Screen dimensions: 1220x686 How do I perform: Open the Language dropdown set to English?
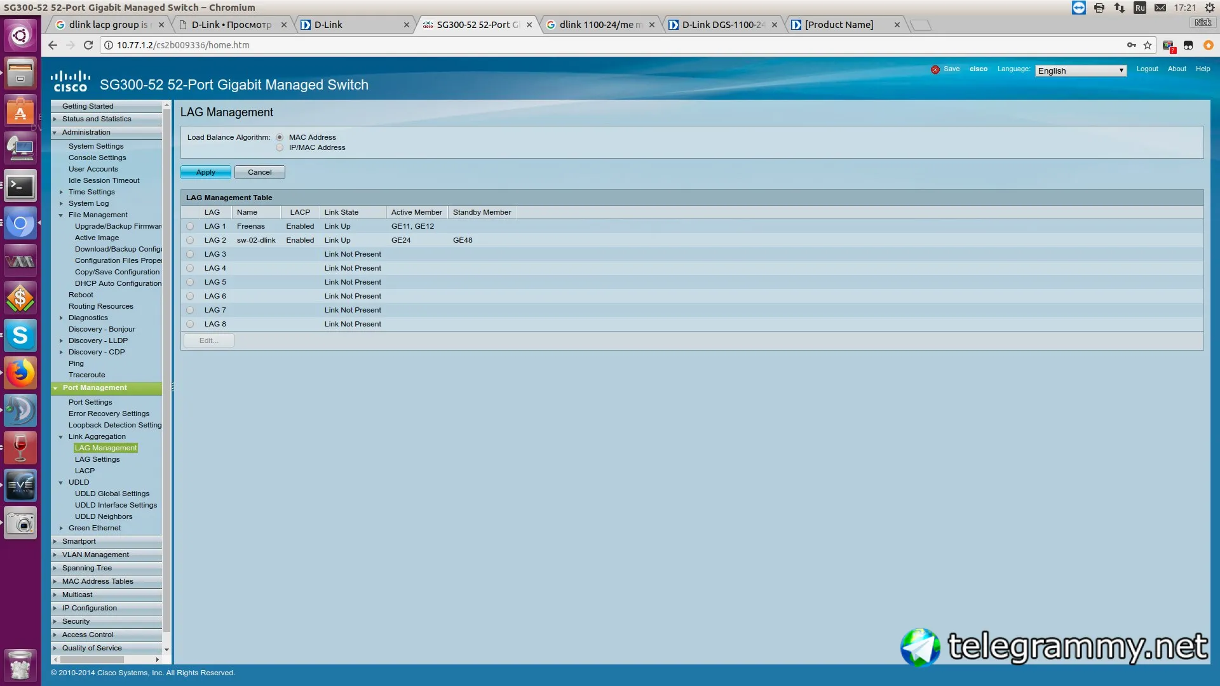pos(1080,71)
